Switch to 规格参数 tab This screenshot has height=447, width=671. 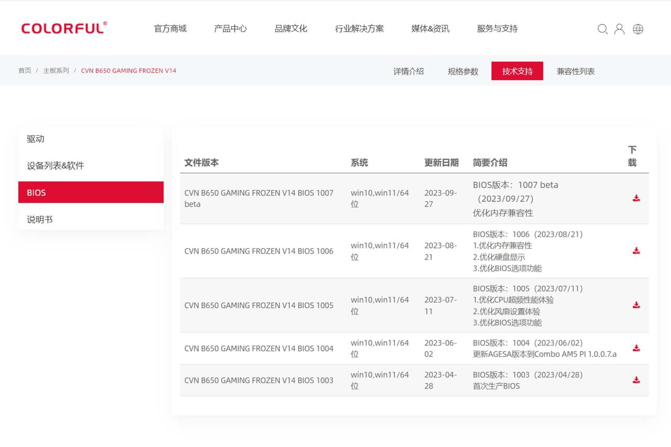[463, 71]
